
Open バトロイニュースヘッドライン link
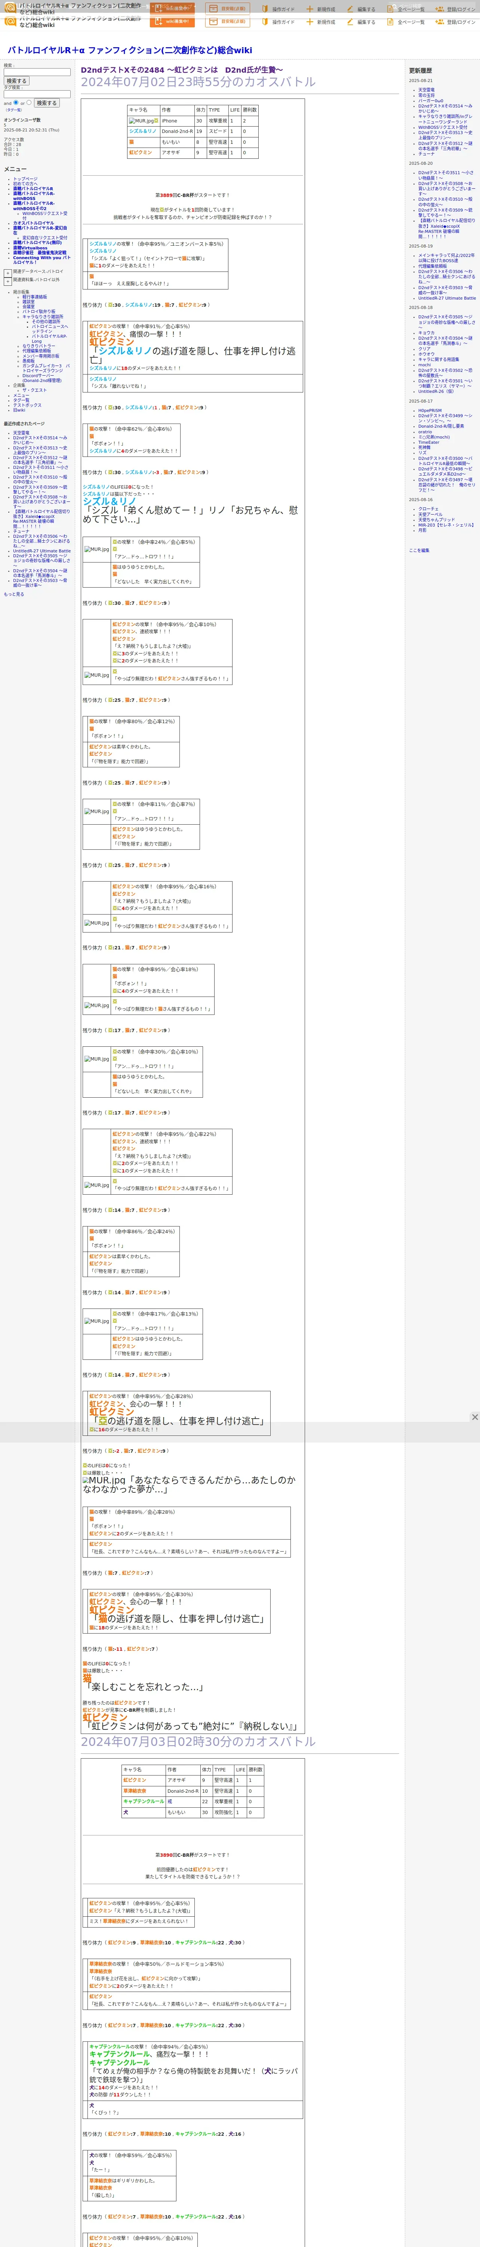(50, 329)
